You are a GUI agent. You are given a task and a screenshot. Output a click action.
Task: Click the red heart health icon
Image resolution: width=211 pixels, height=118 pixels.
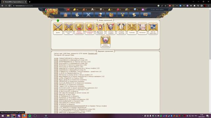click(x=68, y=10)
